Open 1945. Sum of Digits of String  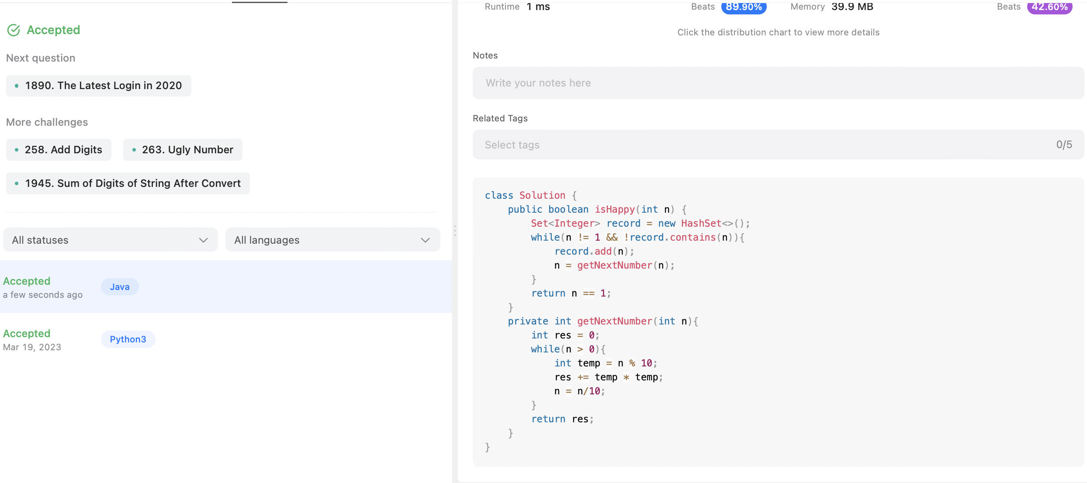[x=128, y=183]
